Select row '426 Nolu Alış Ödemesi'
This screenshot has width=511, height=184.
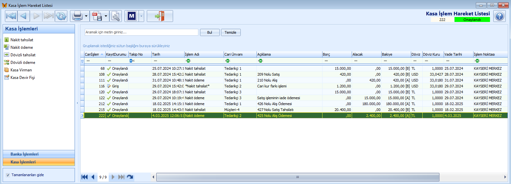click(294, 104)
